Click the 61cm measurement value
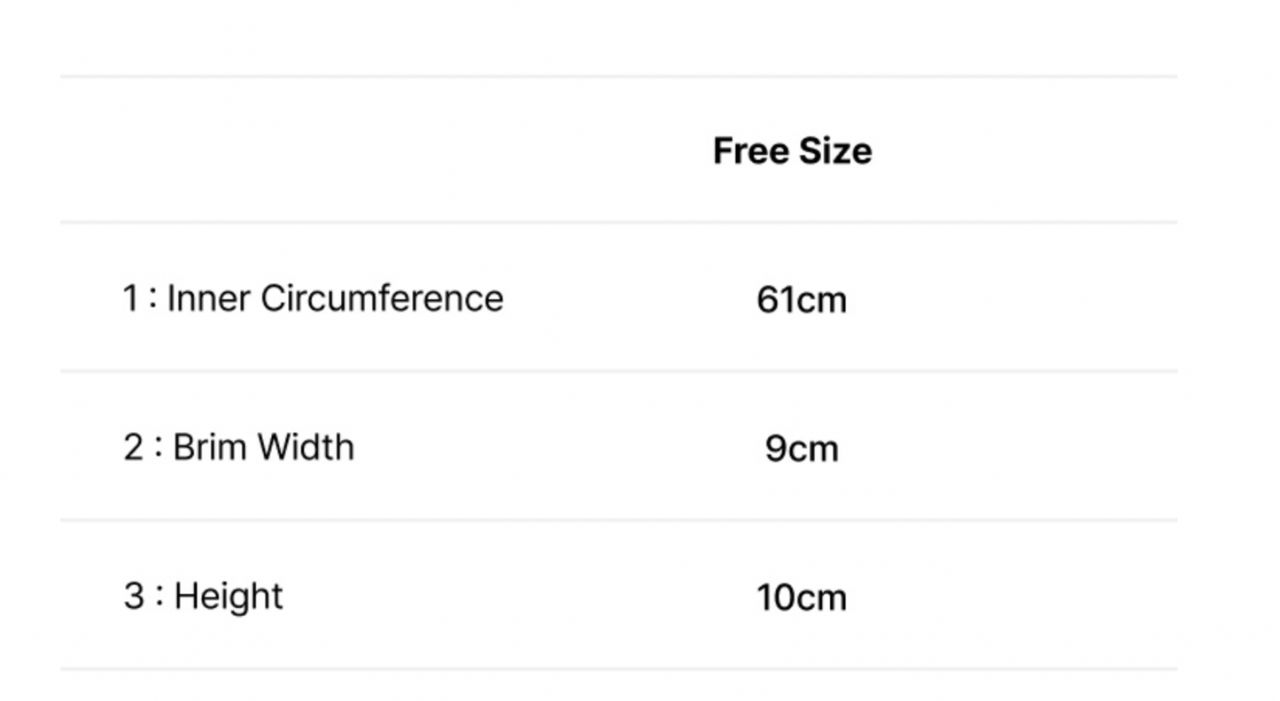This screenshot has height=701, width=1280. pyautogui.click(x=802, y=300)
